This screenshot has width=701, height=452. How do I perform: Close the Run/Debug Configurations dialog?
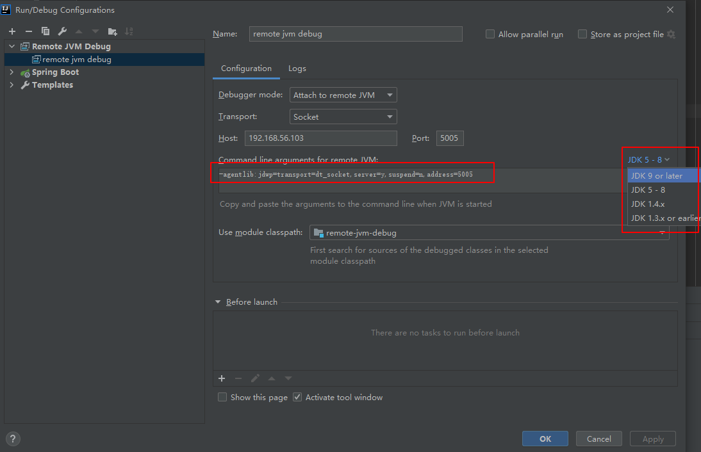[670, 10]
